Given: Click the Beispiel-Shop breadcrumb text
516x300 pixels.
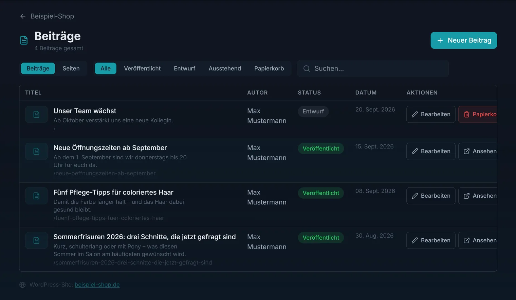Looking at the screenshot, I should [x=52, y=16].
